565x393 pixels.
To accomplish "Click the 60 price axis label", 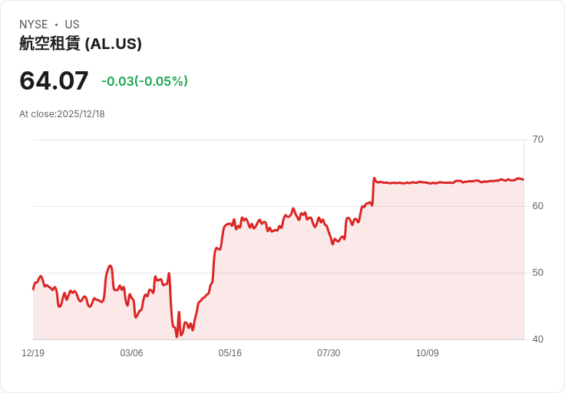I will pos(538,206).
